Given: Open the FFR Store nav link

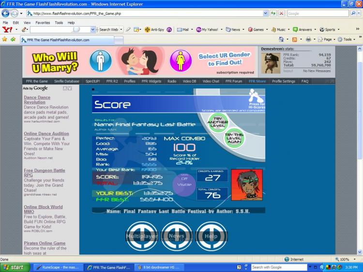Looking at the screenshot, I should (x=257, y=81).
